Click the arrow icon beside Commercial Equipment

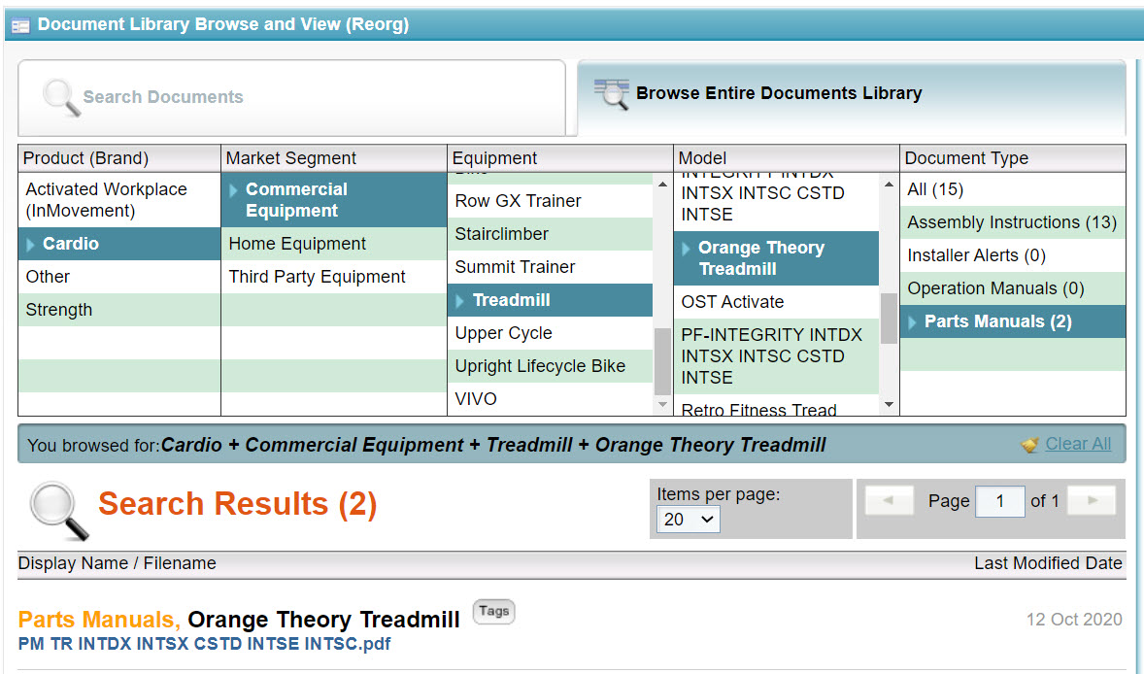(x=233, y=190)
